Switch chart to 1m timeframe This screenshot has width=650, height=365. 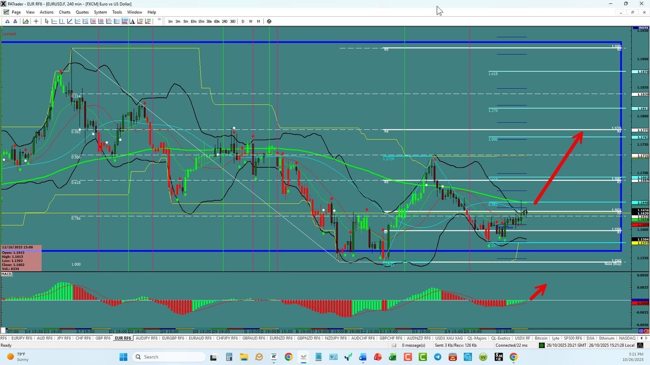pyautogui.click(x=170, y=21)
